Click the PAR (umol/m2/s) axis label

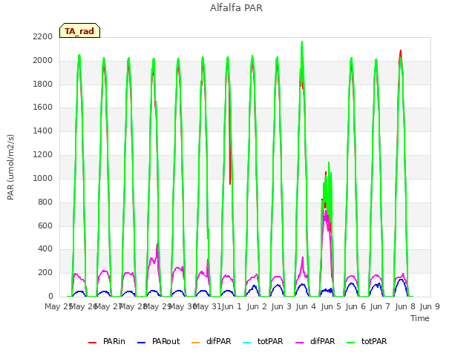pyautogui.click(x=10, y=167)
